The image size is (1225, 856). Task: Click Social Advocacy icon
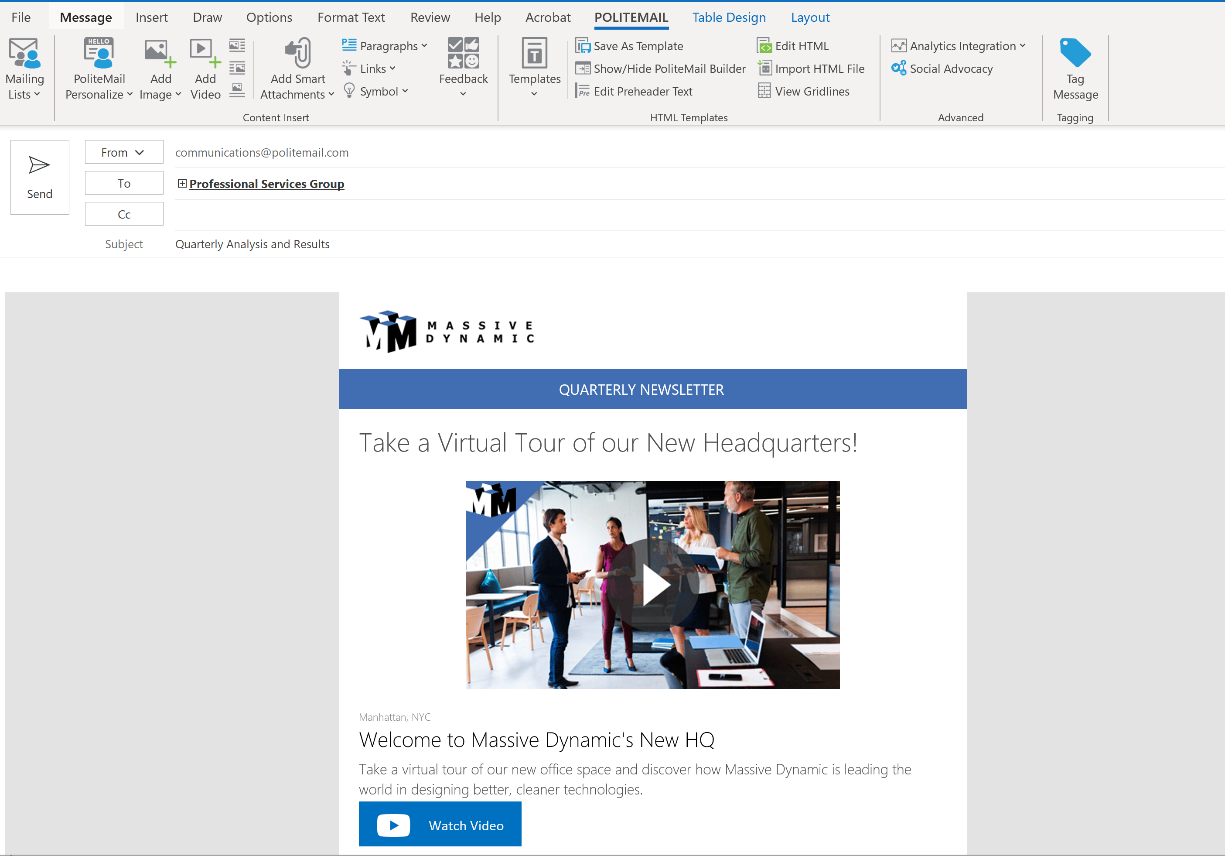(x=898, y=69)
